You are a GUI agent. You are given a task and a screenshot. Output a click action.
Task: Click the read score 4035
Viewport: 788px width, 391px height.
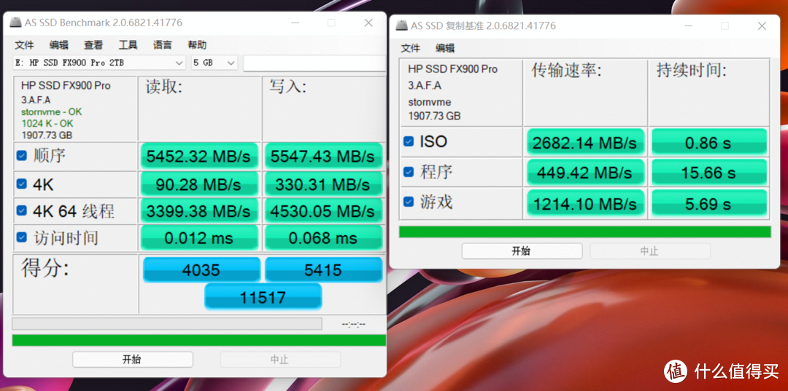(201, 269)
